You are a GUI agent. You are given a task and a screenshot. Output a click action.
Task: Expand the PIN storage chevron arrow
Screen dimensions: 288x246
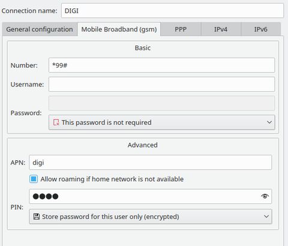266,217
